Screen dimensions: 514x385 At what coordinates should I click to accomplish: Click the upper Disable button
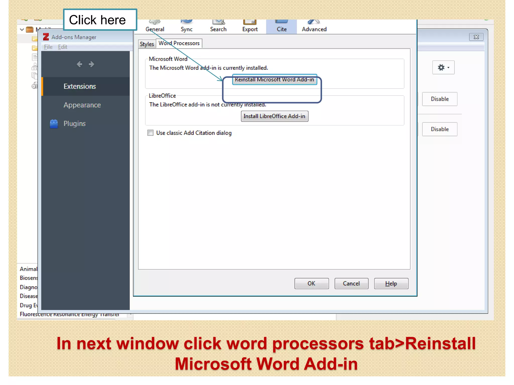(x=440, y=99)
